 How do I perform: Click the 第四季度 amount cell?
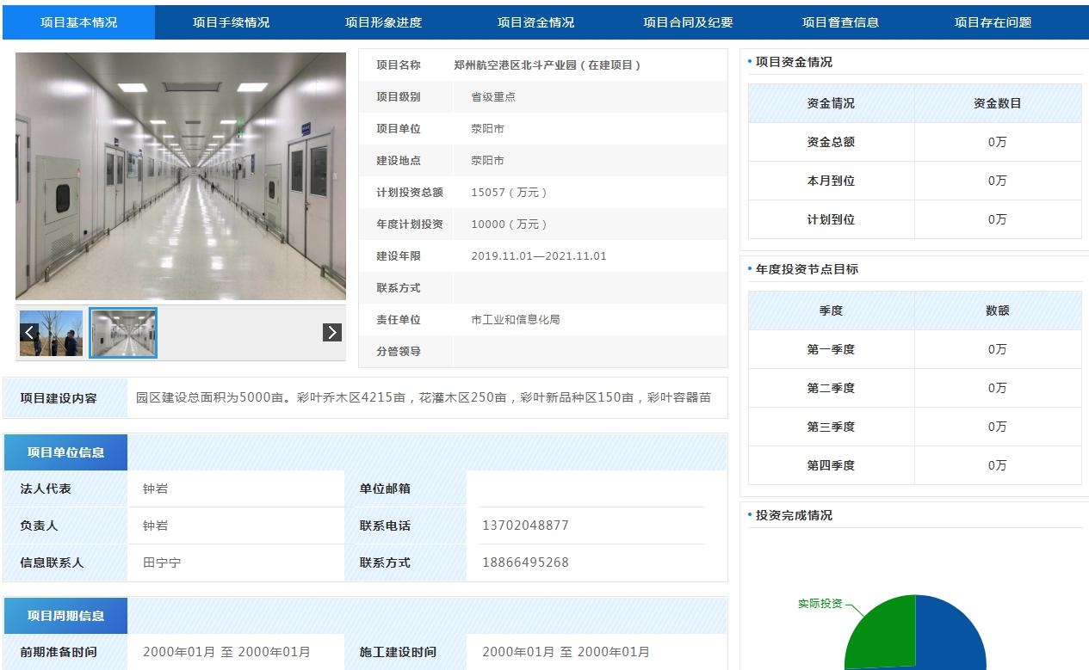coord(998,465)
